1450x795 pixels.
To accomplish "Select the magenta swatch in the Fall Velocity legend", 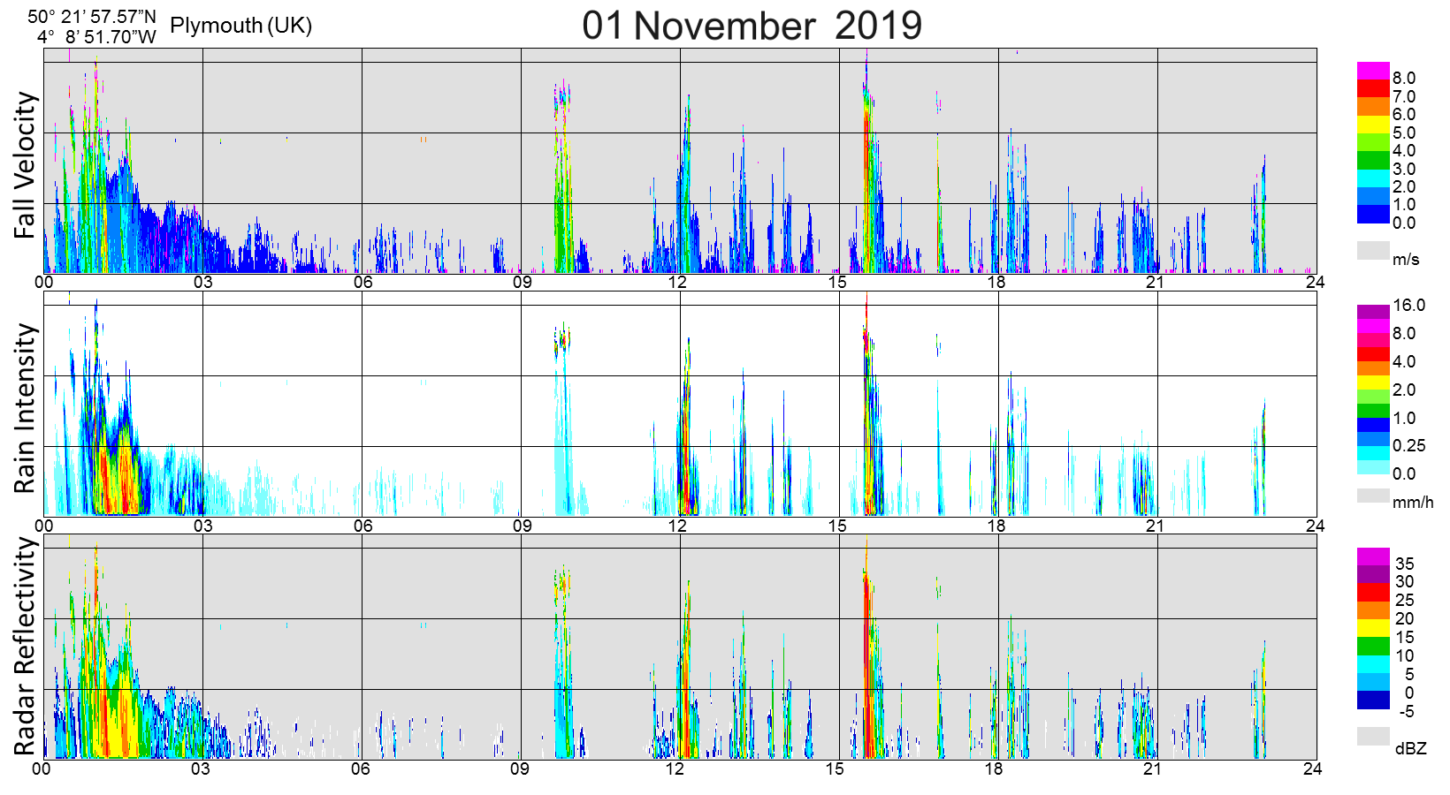I will [1373, 71].
